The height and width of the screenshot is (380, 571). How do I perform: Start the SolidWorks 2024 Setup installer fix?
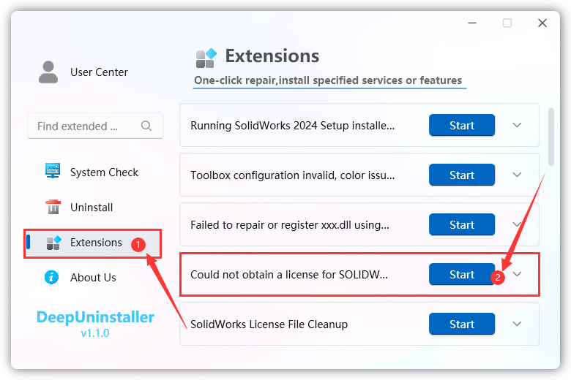pos(461,125)
